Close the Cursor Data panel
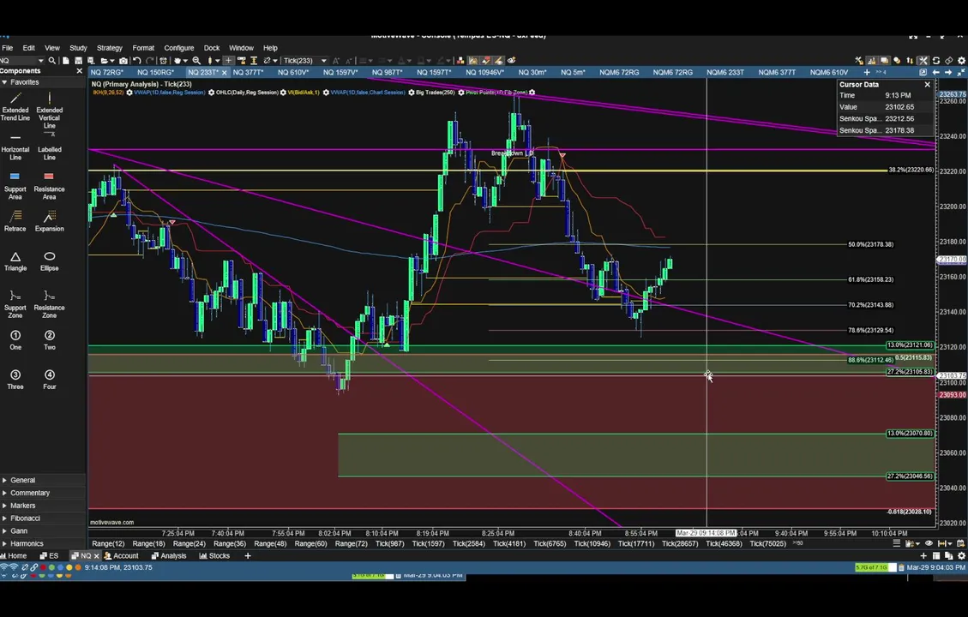968x617 pixels. click(x=927, y=85)
